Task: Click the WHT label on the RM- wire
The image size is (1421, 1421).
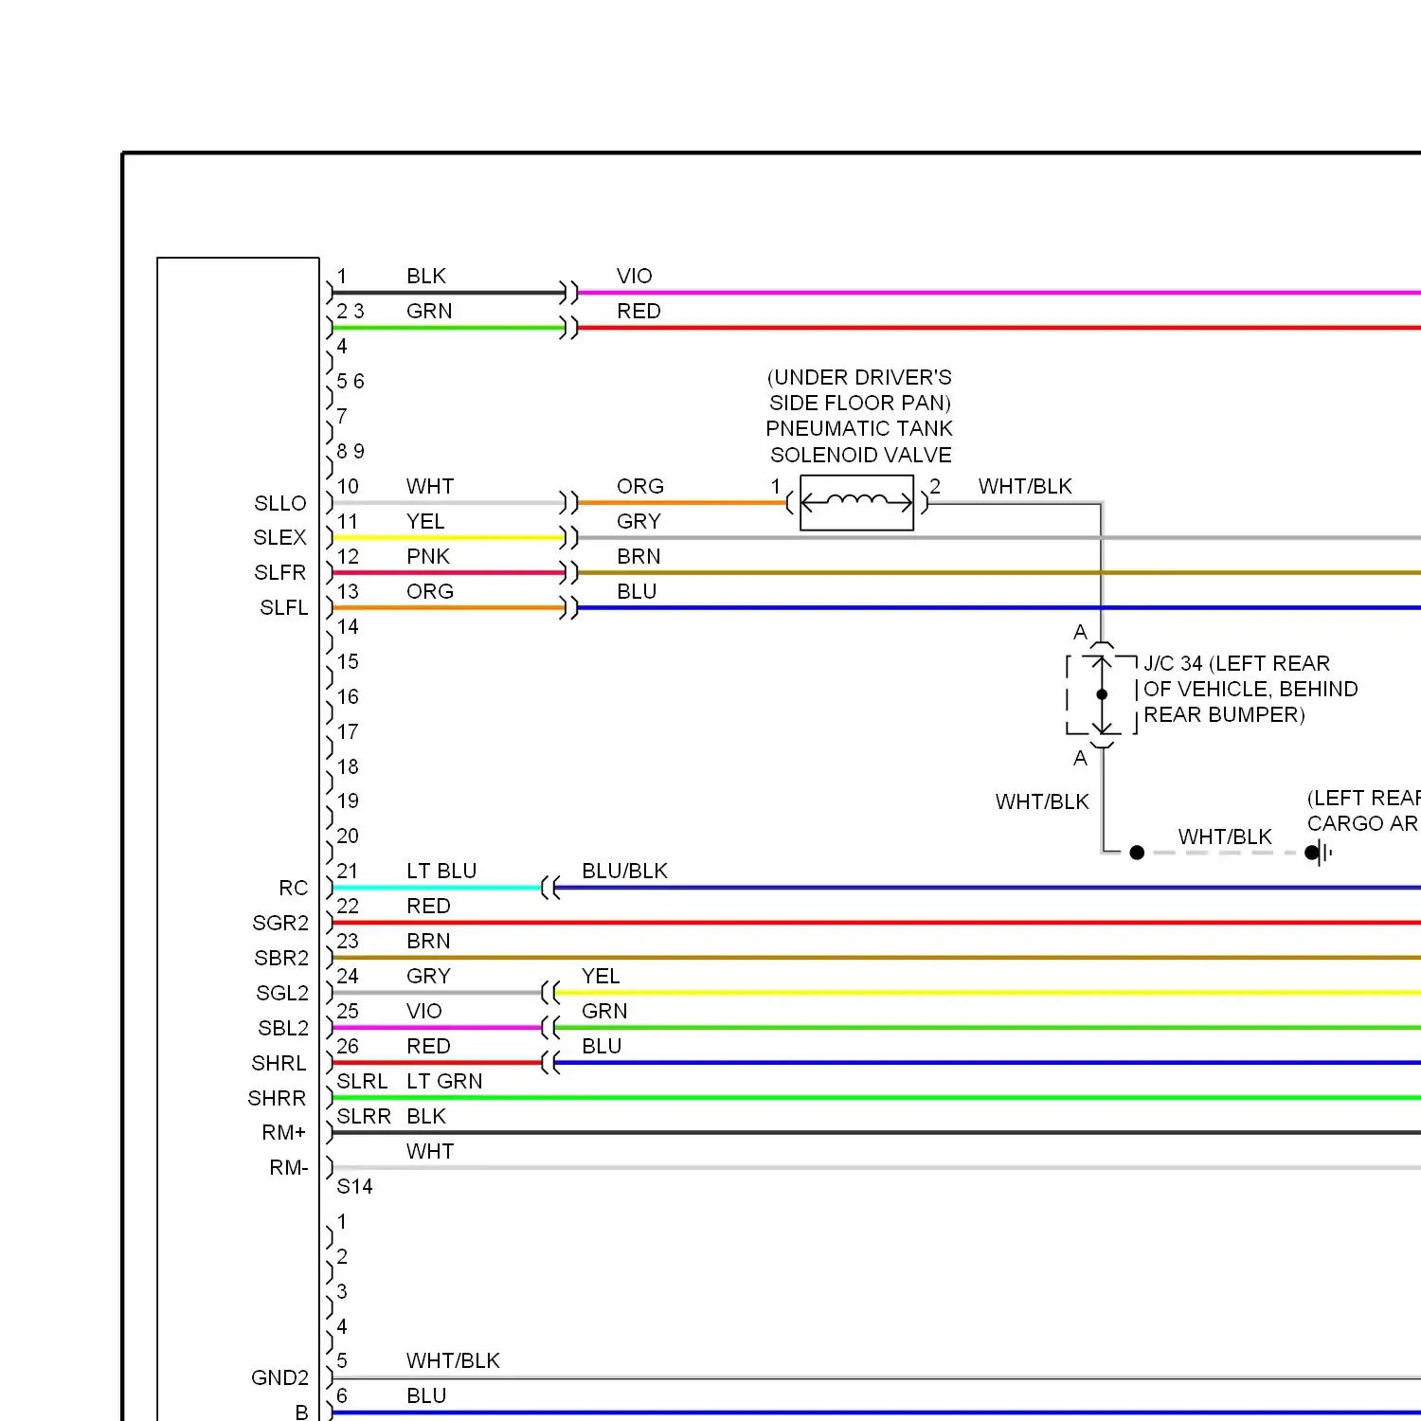Action: (x=430, y=1151)
